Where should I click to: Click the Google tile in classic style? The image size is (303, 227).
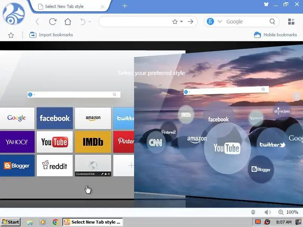point(17,118)
